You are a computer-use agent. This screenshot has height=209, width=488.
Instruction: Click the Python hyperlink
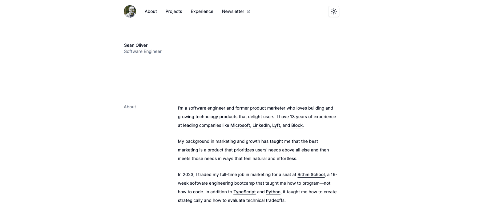[x=273, y=192]
